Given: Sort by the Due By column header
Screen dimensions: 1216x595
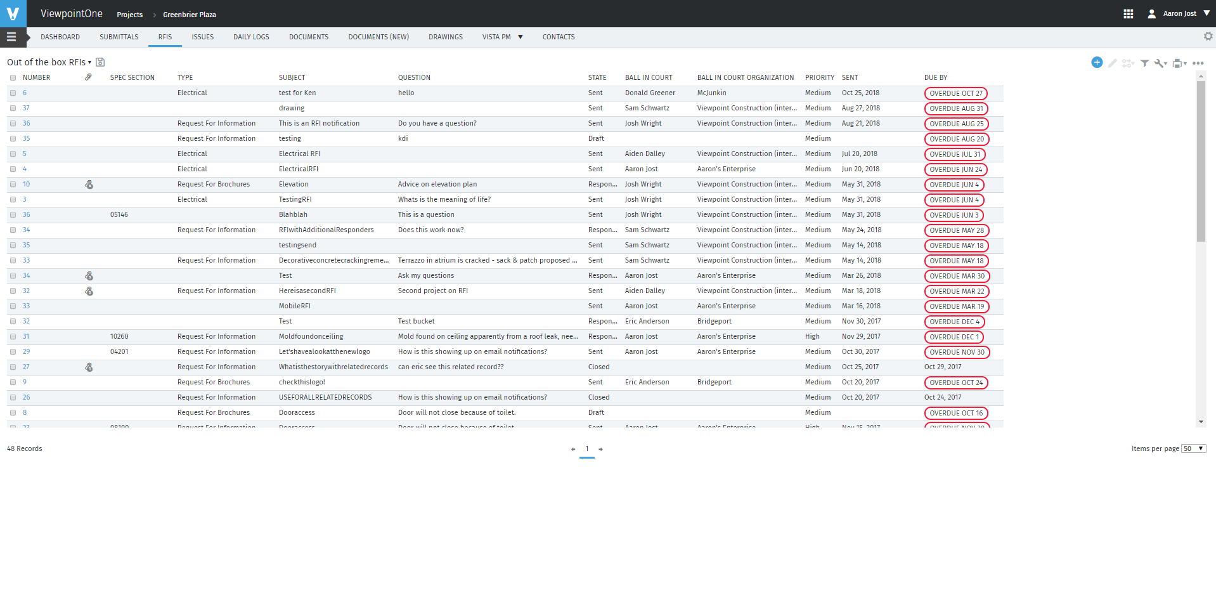Looking at the screenshot, I should 936,77.
